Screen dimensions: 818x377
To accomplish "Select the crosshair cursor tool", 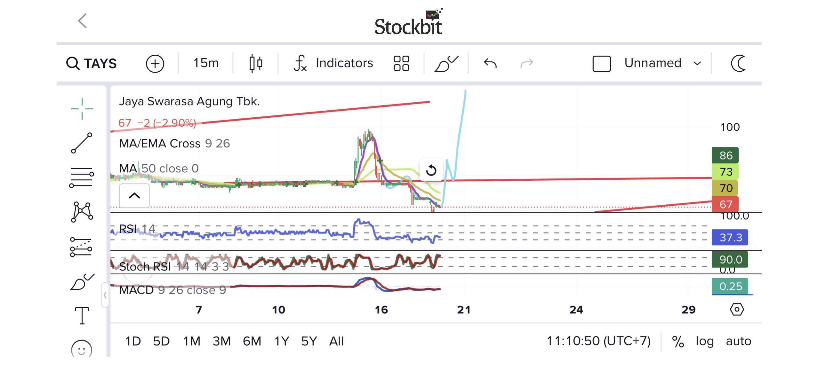I will click(x=82, y=109).
